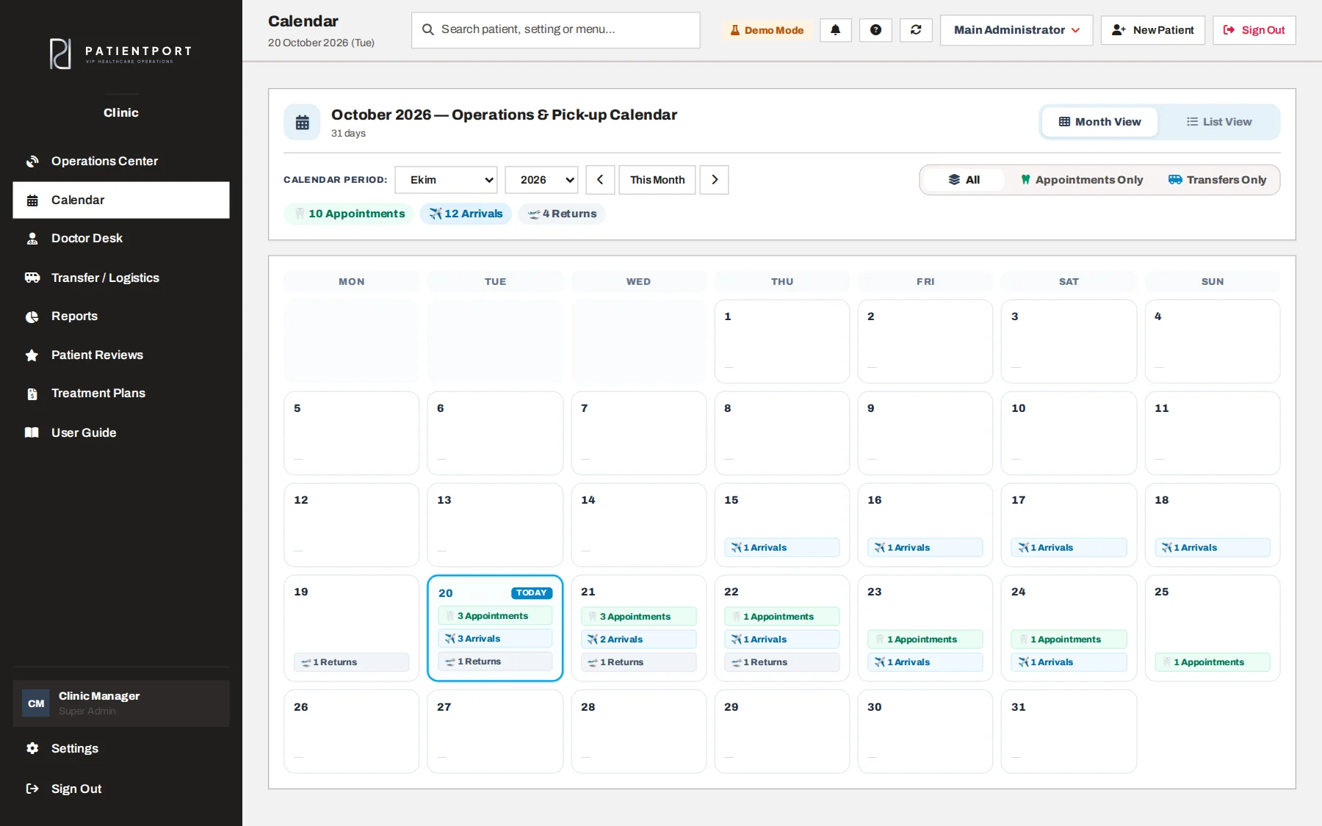Switch to List View
The width and height of the screenshot is (1322, 826).
click(x=1219, y=122)
